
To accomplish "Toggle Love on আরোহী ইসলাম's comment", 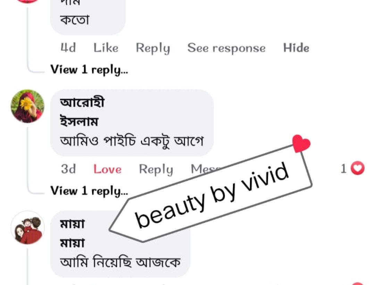I will [x=107, y=169].
